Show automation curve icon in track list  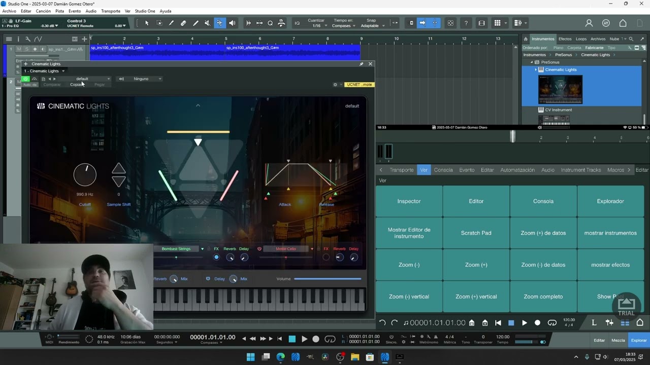[38, 39]
